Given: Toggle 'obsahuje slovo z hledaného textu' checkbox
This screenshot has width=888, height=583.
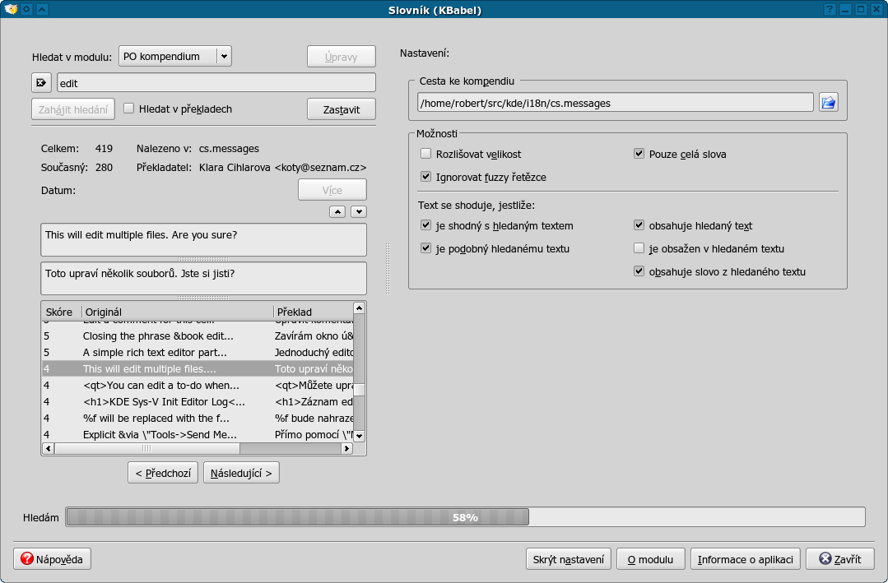Looking at the screenshot, I should (x=639, y=271).
